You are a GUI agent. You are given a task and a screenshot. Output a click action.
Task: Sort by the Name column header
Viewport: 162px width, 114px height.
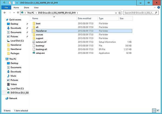pyautogui.click(x=54, y=18)
